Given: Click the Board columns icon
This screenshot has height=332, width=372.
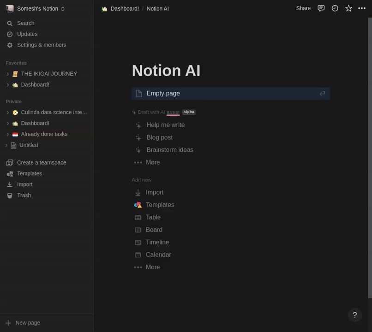Looking at the screenshot, I should (138, 230).
